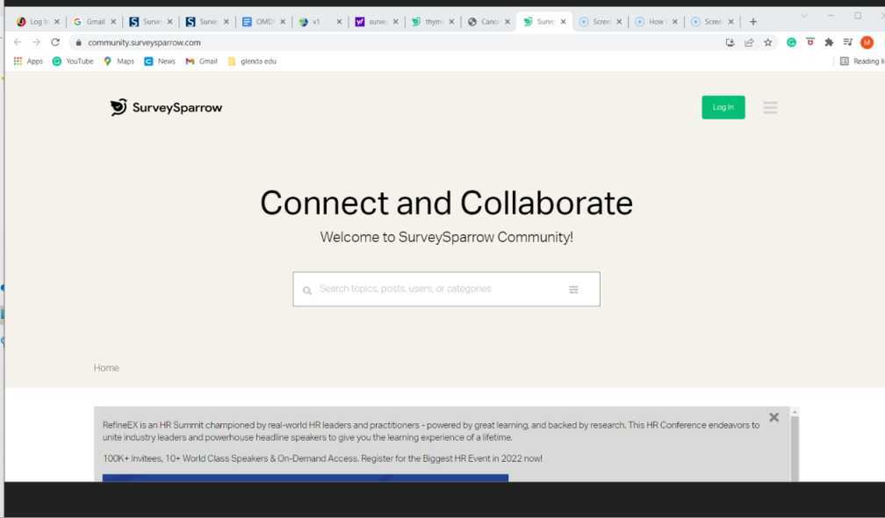Image resolution: width=885 pixels, height=518 pixels.
Task: Open the browser profile avatar menu
Action: [x=867, y=41]
